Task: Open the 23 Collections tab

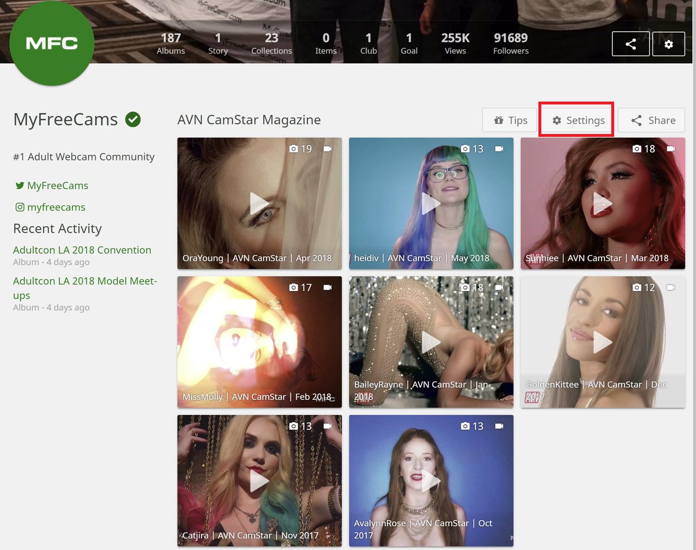Action: click(271, 43)
